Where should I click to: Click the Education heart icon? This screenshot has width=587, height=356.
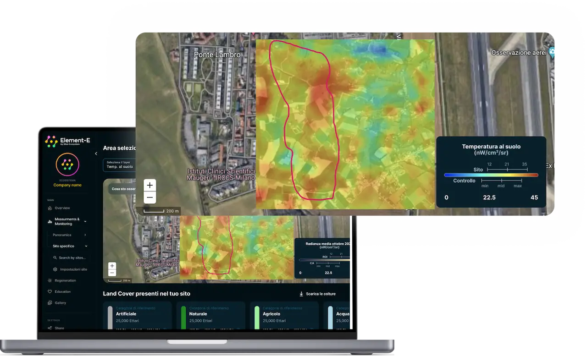coord(50,291)
